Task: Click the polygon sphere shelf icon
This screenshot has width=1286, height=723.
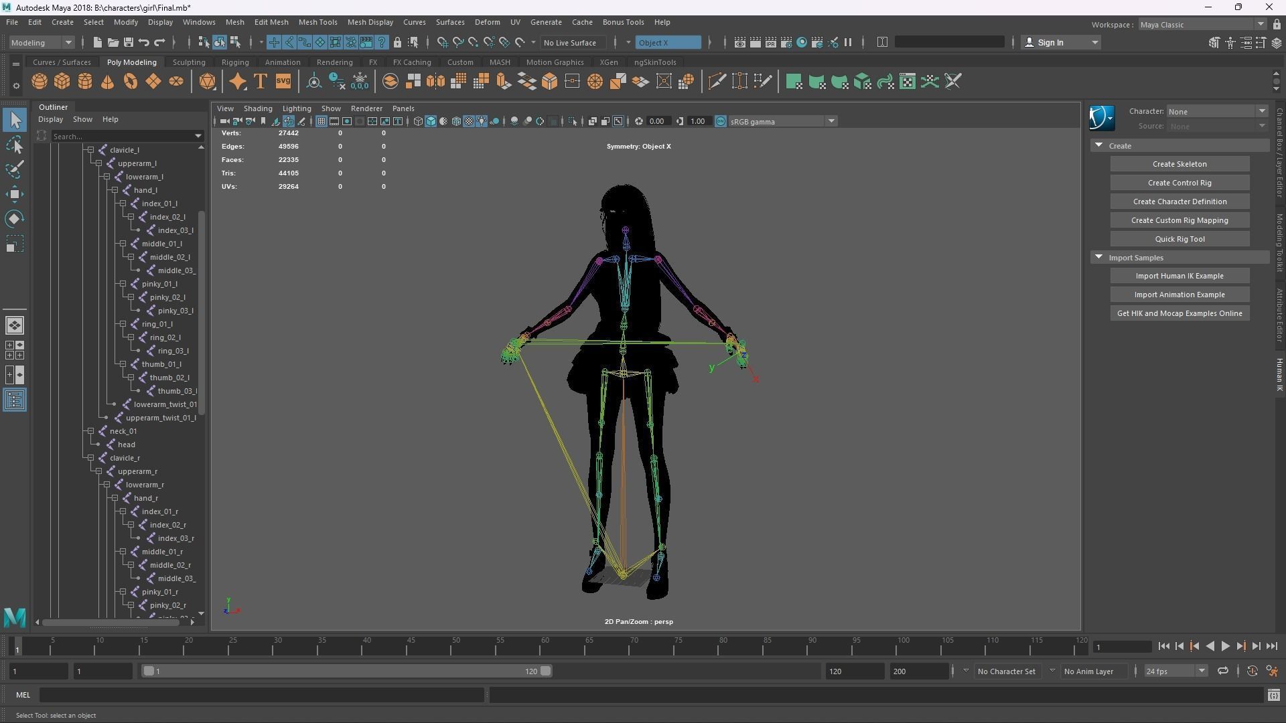Action: [x=40, y=82]
